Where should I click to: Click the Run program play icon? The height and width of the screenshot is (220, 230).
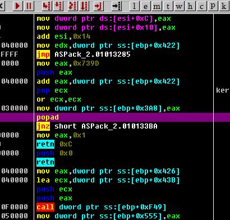coord(17,6)
